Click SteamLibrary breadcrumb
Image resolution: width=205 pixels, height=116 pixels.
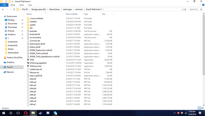[54, 10]
